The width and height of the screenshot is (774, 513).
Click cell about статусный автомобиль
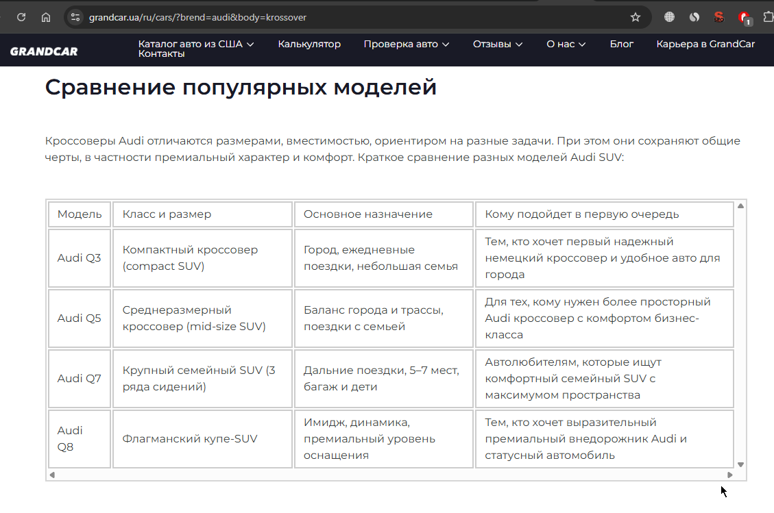coord(604,438)
